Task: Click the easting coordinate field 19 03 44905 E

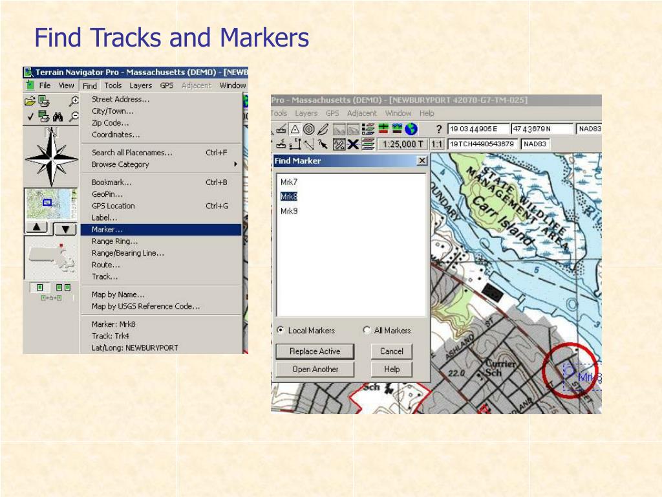Action: coord(478,129)
